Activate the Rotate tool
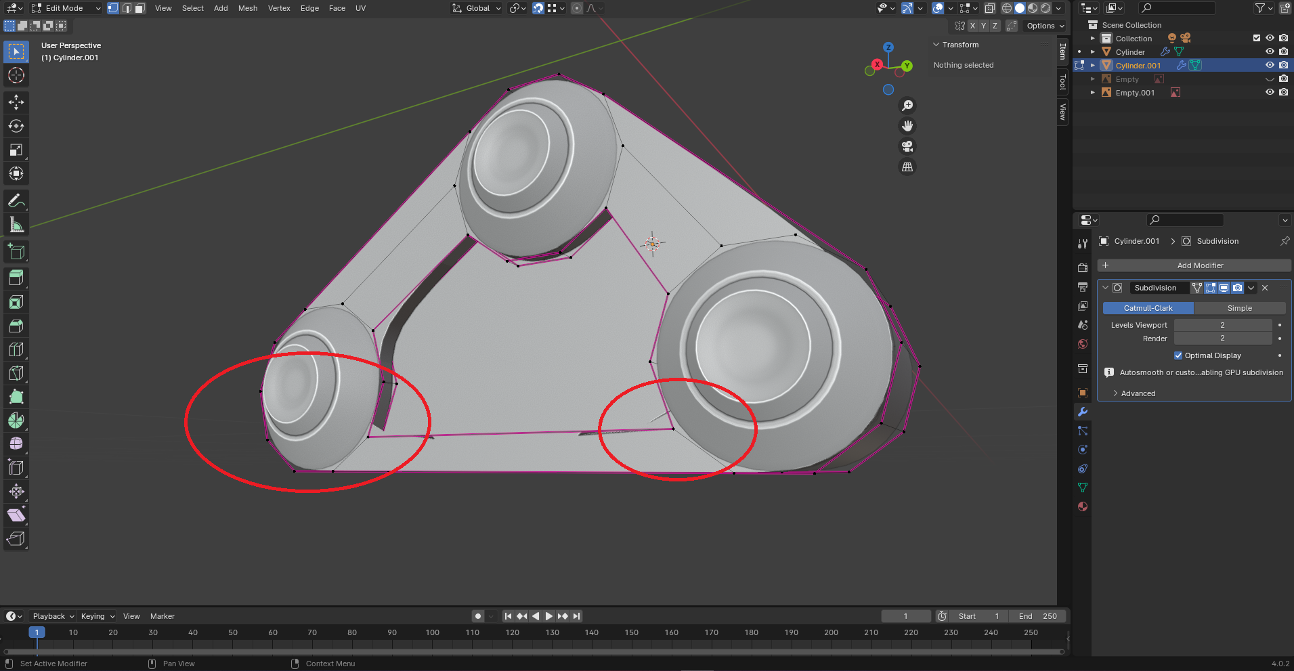Viewport: 1294px width, 671px height. coord(16,126)
